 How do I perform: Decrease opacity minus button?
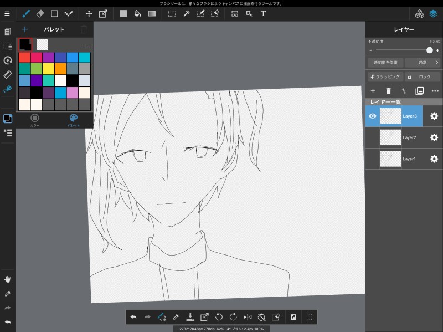[x=370, y=50]
